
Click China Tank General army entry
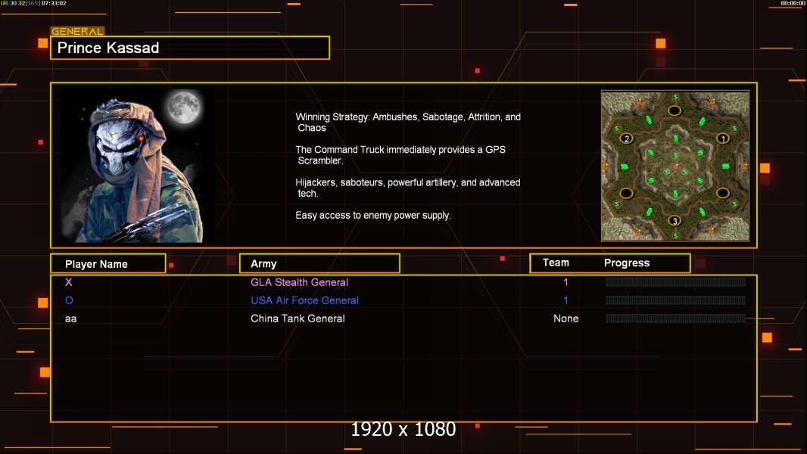[x=298, y=319]
